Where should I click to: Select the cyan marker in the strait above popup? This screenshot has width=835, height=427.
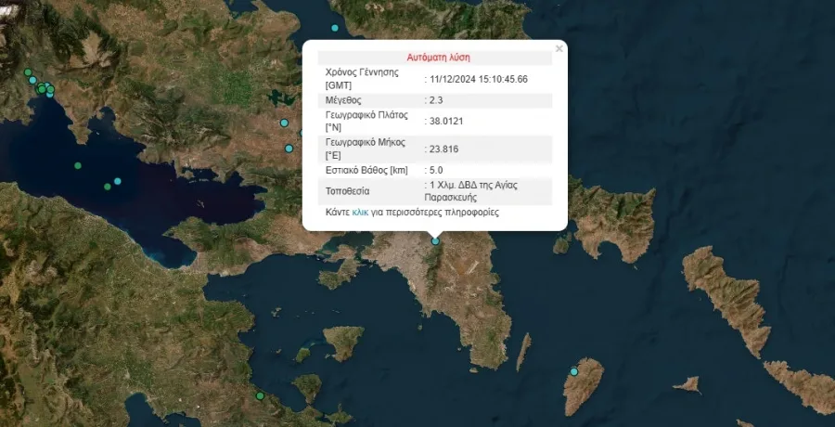(x=335, y=28)
